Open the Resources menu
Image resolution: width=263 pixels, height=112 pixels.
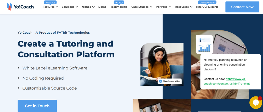[182, 7]
